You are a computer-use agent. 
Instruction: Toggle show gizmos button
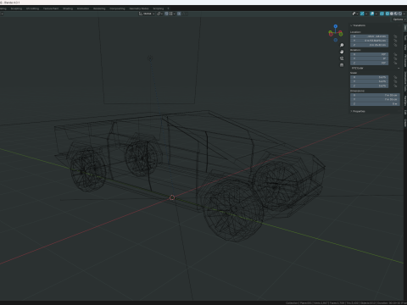(362, 14)
